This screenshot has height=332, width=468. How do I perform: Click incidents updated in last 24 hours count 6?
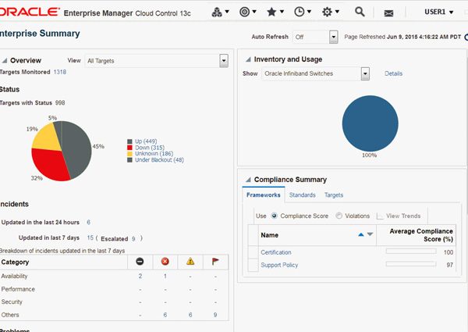tap(88, 222)
